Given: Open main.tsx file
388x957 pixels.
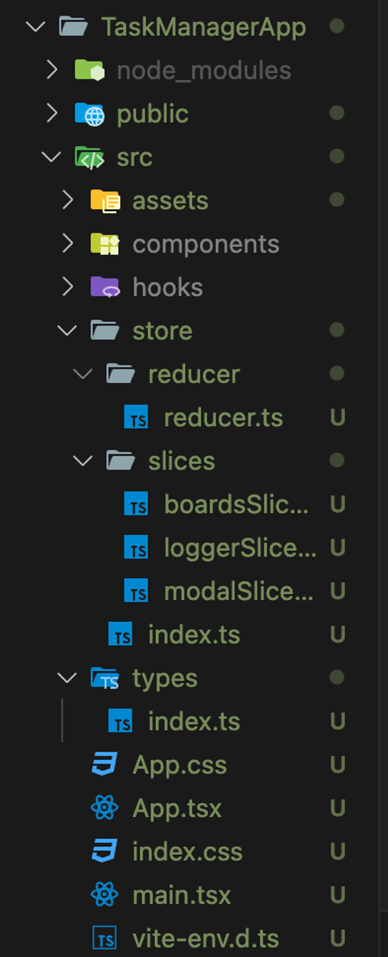Looking at the screenshot, I should tap(182, 895).
